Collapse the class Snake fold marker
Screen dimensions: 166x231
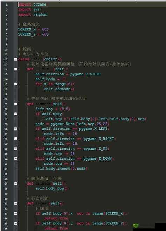click(x=16, y=59)
